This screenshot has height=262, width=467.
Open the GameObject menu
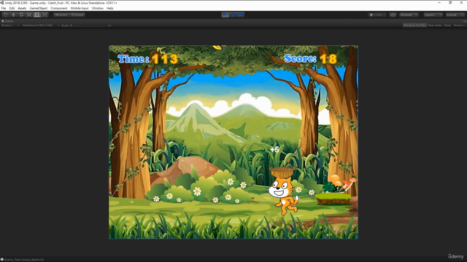click(39, 8)
